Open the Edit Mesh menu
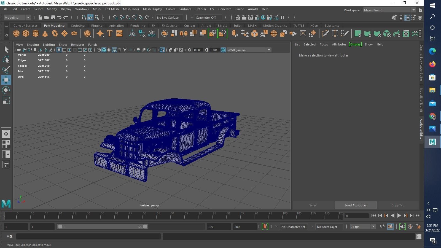This screenshot has width=441, height=248. tap(112, 9)
